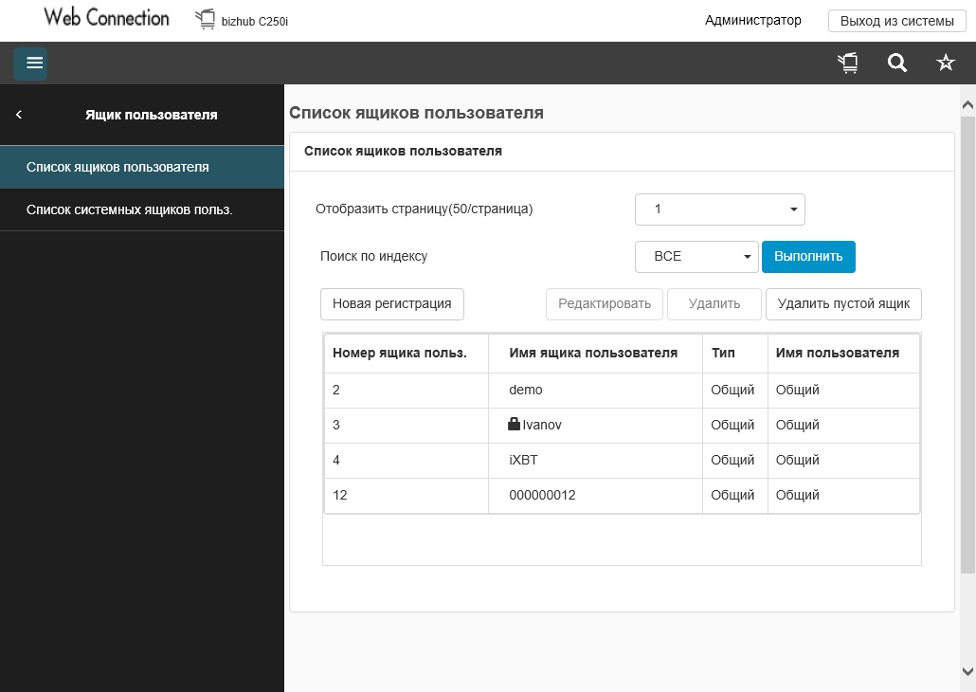
Task: Click the bizhub C250i printer icon
Action: coord(206,20)
